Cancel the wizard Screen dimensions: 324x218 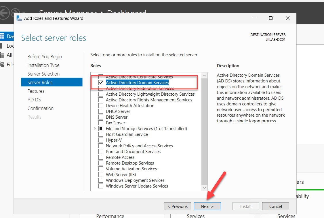[275, 206]
